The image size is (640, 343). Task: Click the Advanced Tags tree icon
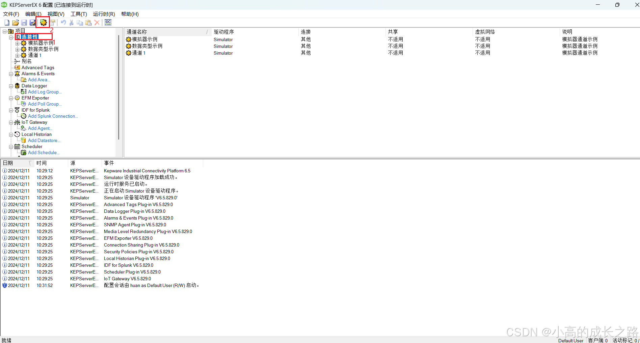pos(17,67)
